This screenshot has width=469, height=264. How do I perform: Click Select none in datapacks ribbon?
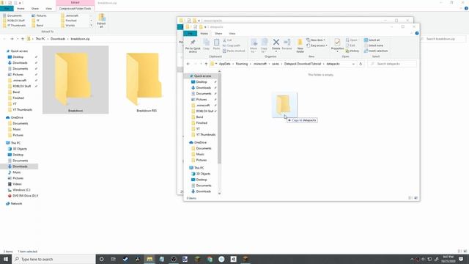pos(374,45)
